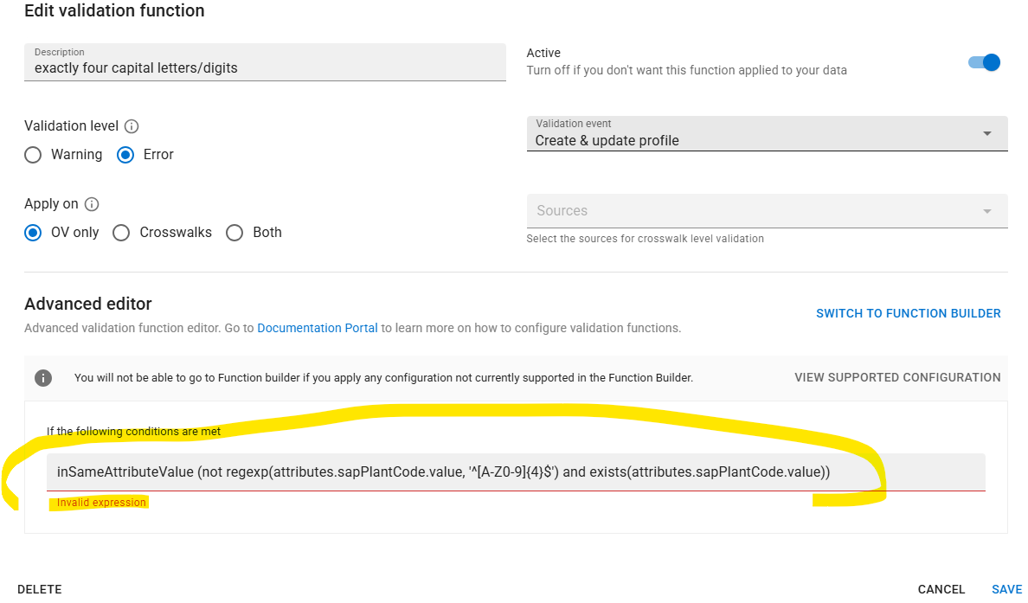Delete the validation function
1028x603 pixels.
pyautogui.click(x=40, y=589)
